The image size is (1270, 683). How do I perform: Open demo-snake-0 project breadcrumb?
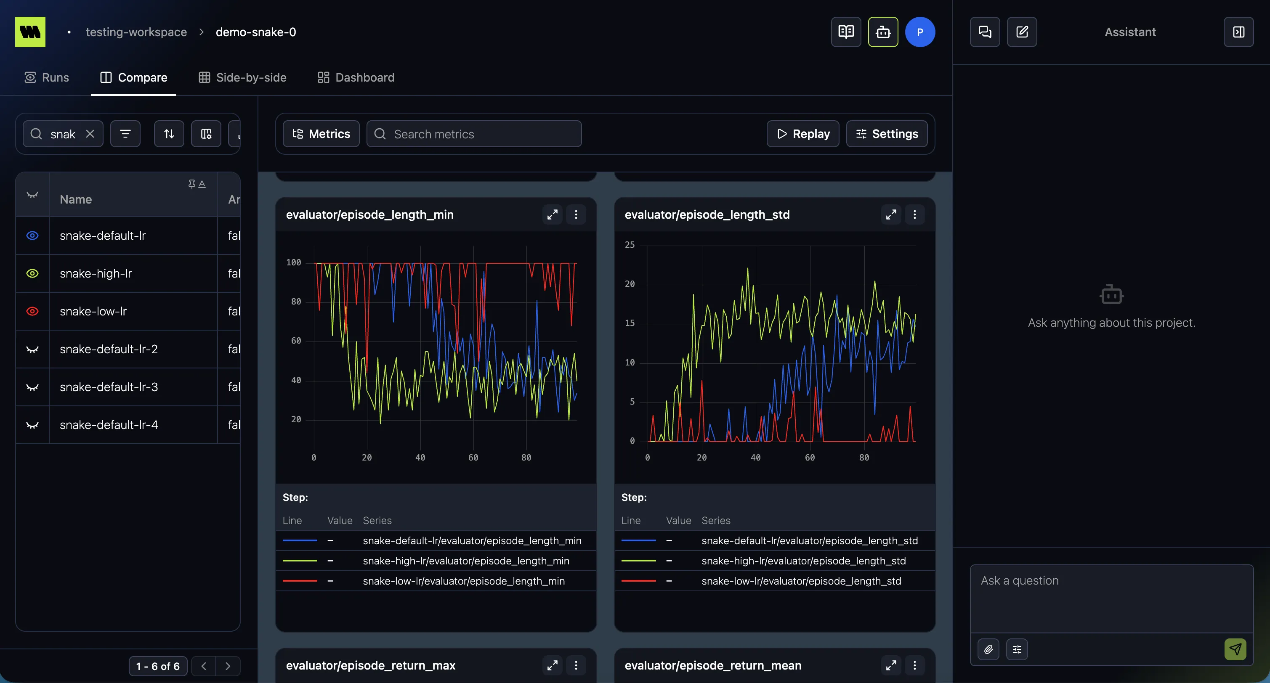point(256,32)
